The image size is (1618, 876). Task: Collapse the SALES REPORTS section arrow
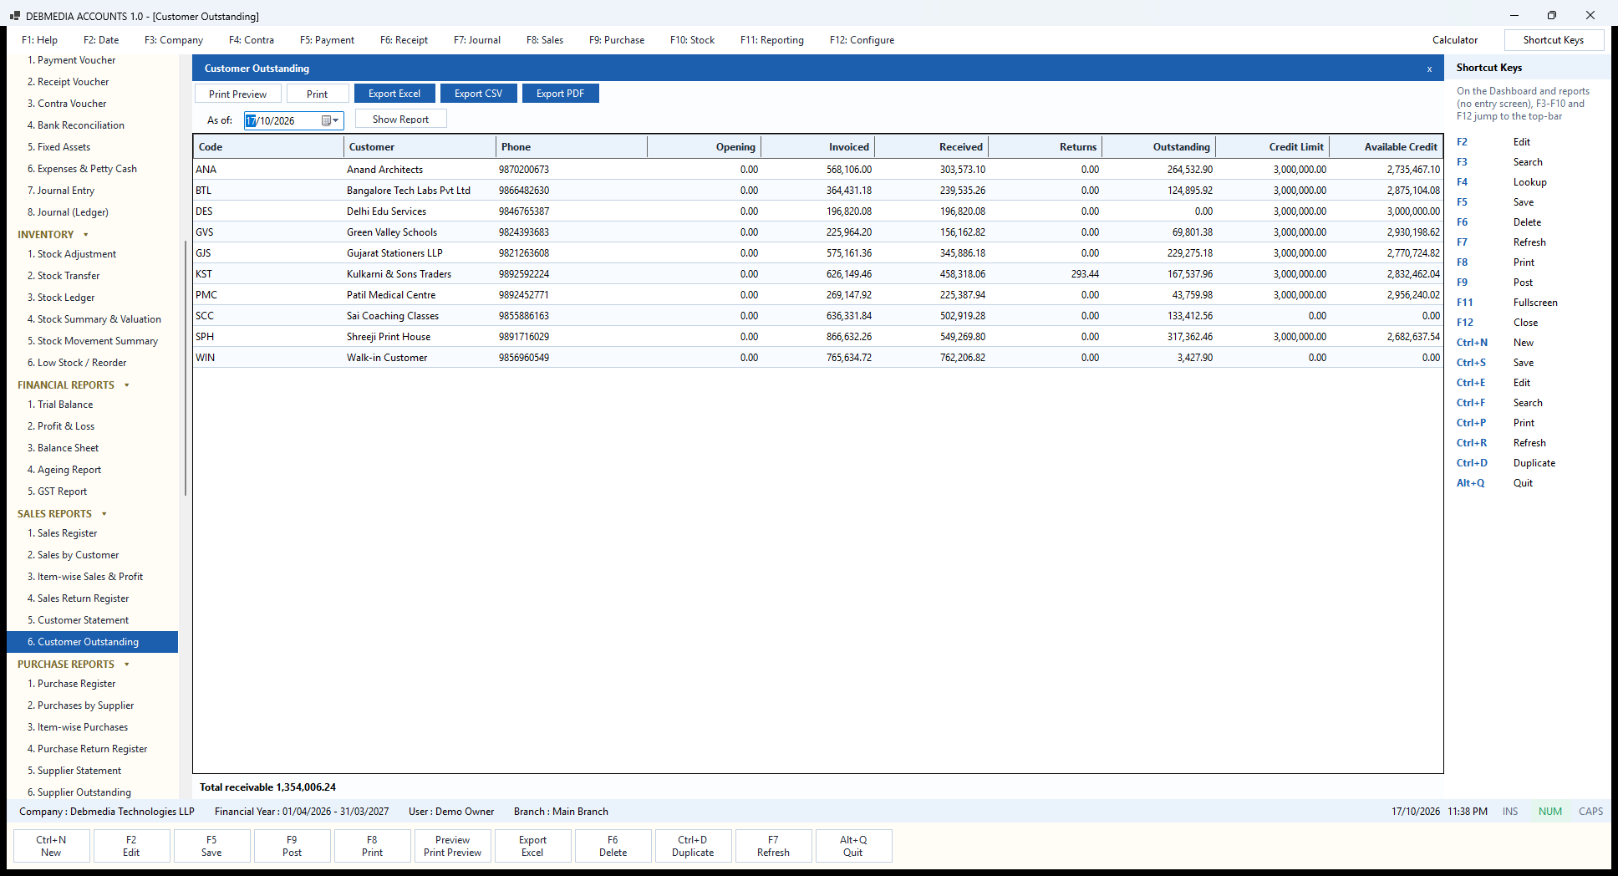(x=104, y=514)
